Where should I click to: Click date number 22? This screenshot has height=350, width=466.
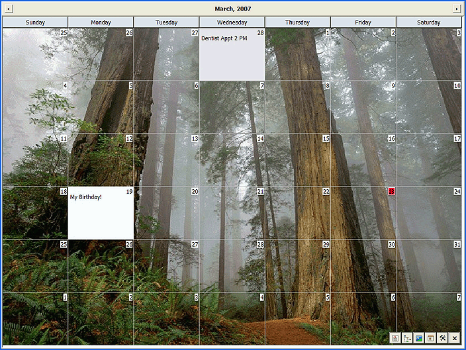click(326, 192)
